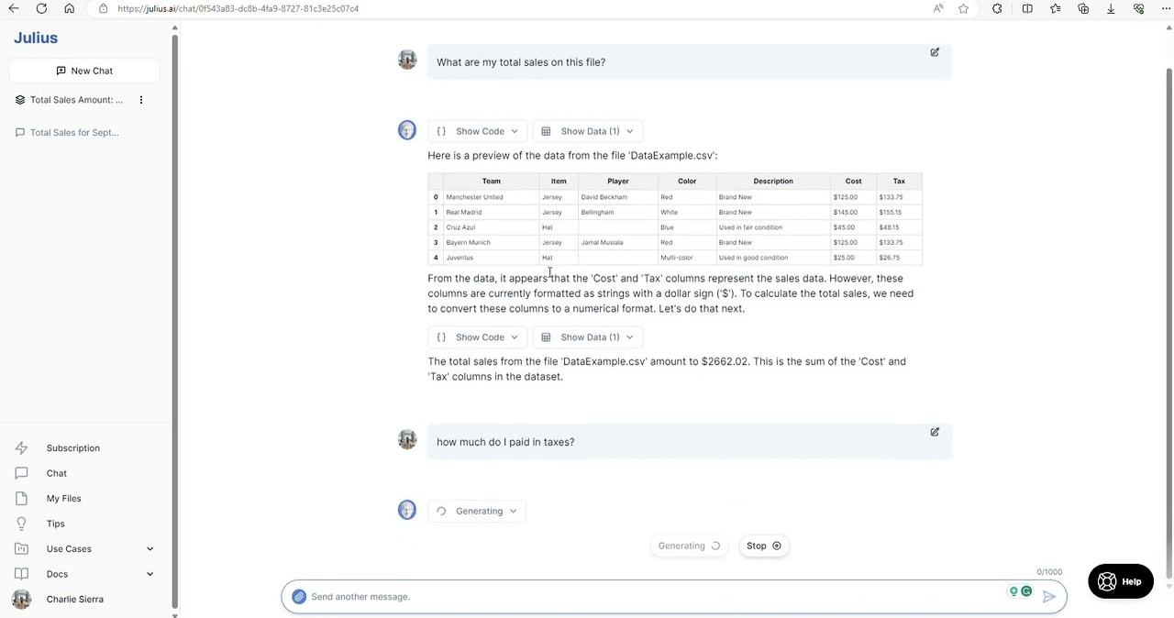Open split screen view icon
The image size is (1174, 618).
1027,8
